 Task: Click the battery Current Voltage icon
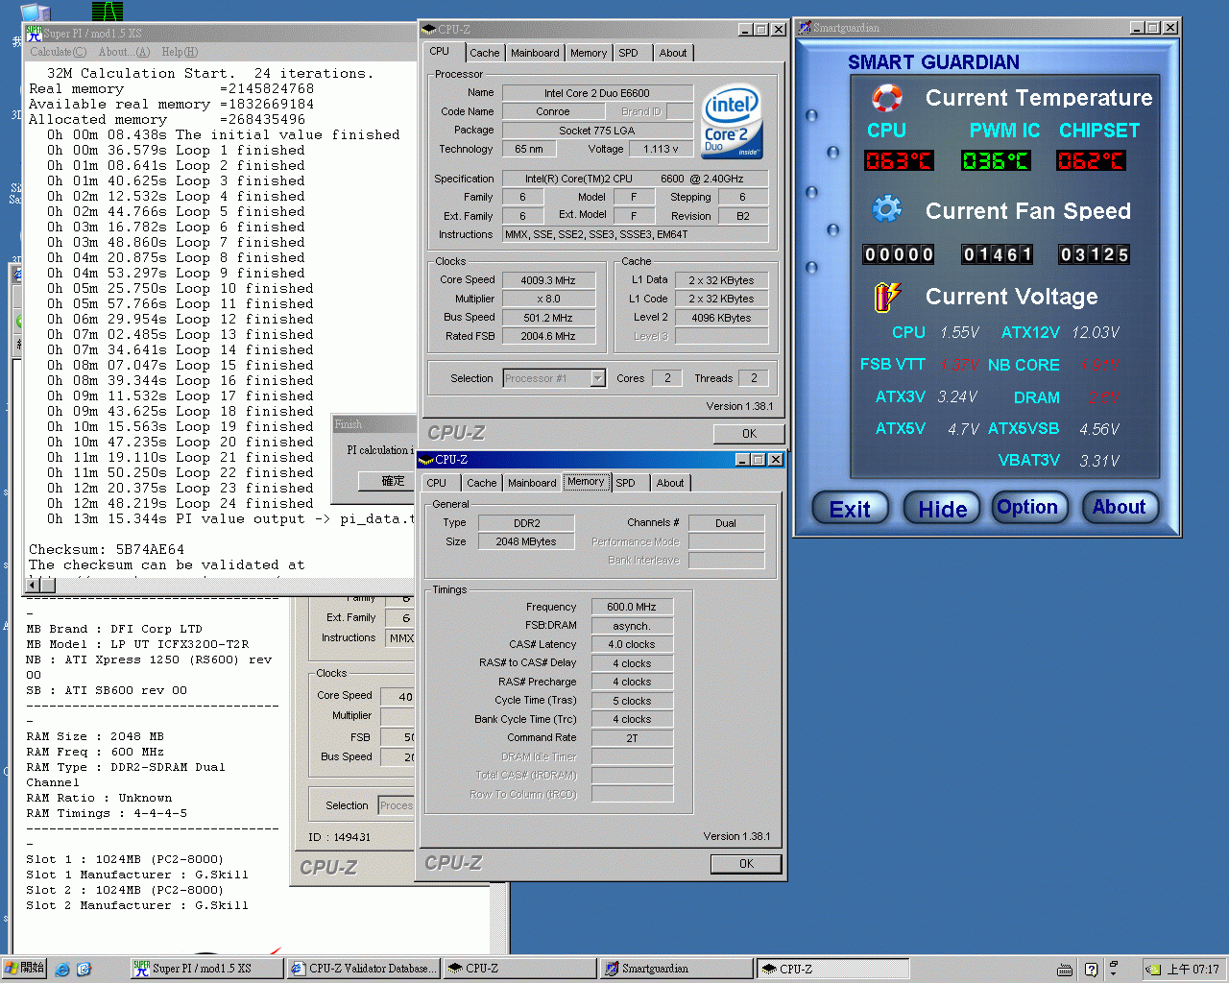pos(886,297)
